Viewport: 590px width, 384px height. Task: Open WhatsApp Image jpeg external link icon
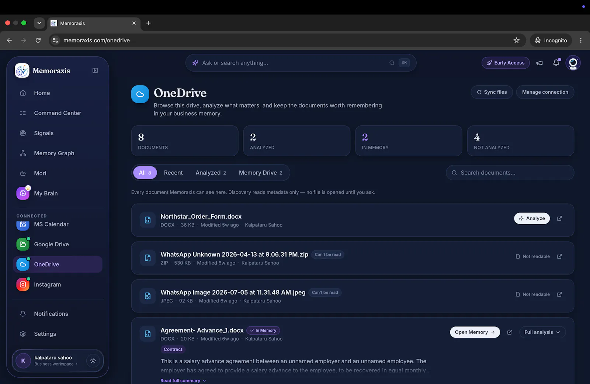click(x=559, y=294)
